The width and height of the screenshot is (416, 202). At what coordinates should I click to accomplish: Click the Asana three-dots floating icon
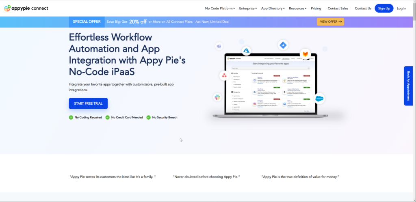click(224, 75)
